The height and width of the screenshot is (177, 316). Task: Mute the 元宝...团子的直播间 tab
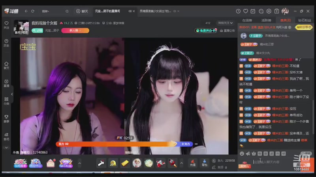(130, 11)
